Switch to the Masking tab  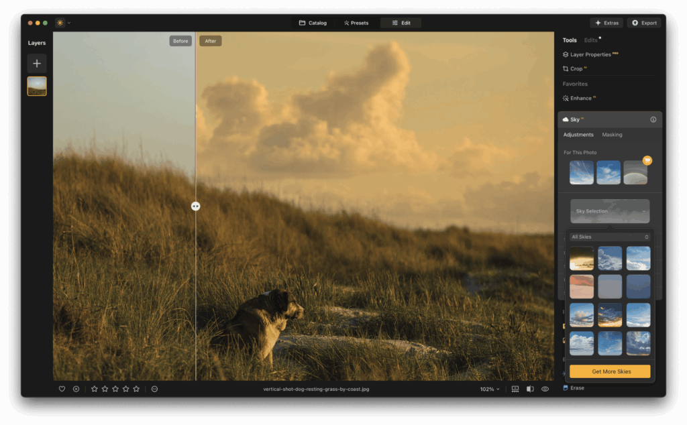[x=612, y=134]
